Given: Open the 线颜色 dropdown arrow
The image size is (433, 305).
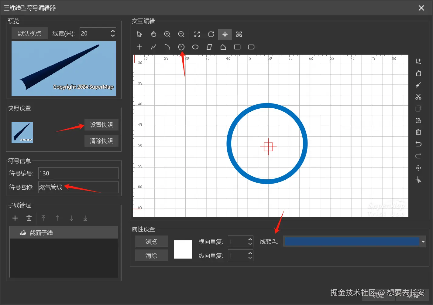Looking at the screenshot, I should pyautogui.click(x=423, y=242).
